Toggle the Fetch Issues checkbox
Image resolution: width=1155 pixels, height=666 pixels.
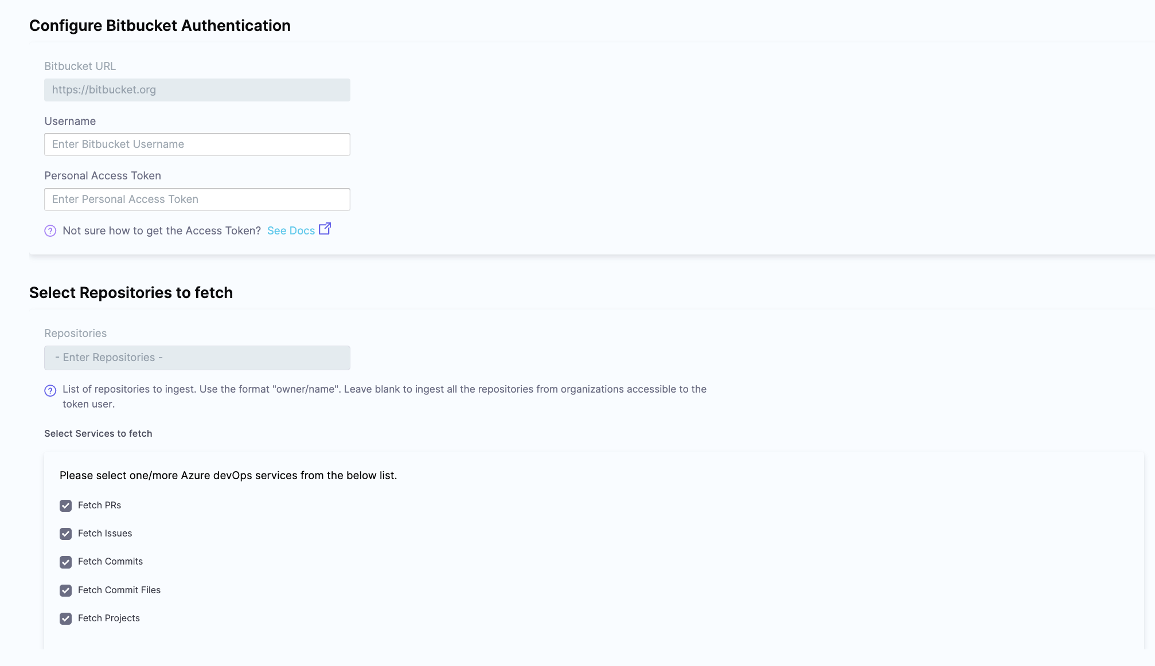click(x=66, y=534)
